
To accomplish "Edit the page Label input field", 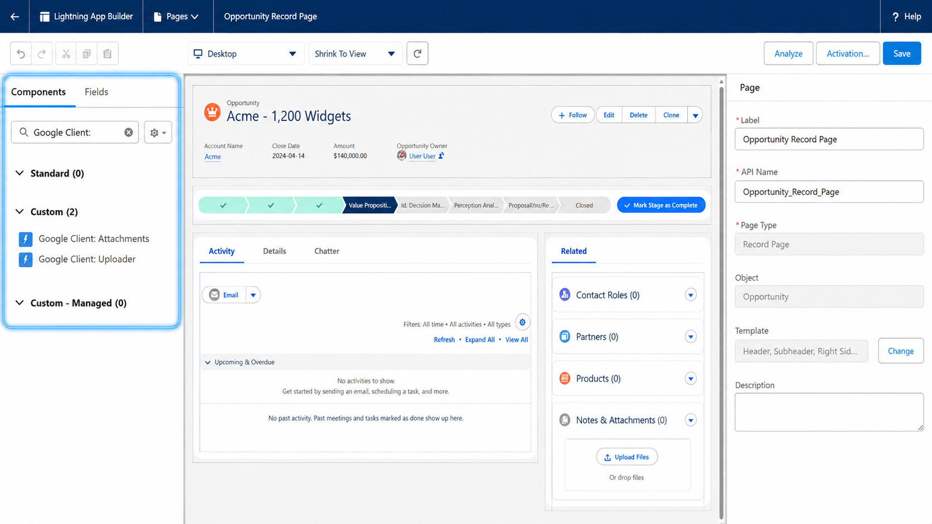I will point(829,139).
